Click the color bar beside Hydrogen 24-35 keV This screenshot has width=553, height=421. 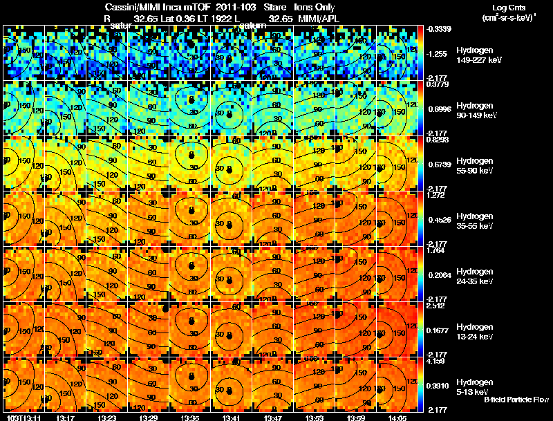point(420,274)
